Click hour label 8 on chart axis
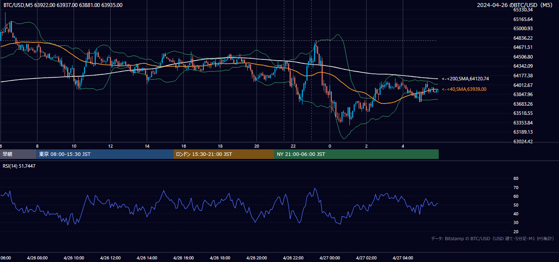Viewport: 559px width, 262px height. [37, 146]
